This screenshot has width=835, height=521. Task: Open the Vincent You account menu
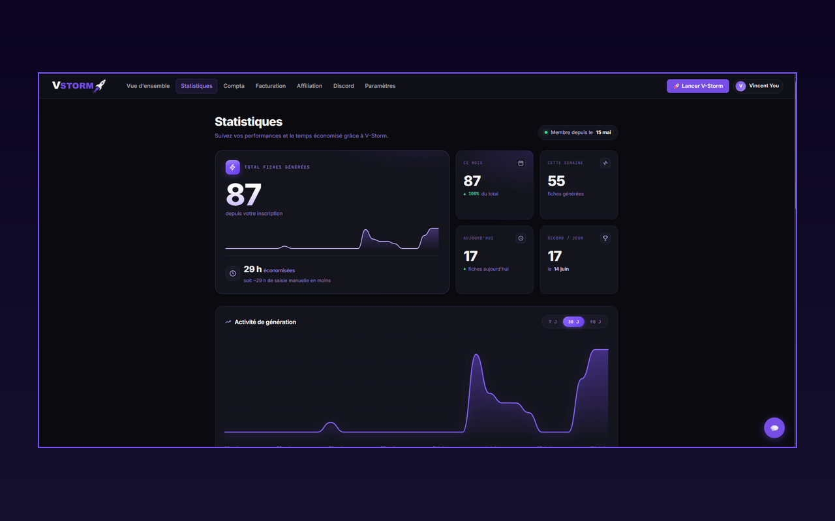tap(758, 86)
